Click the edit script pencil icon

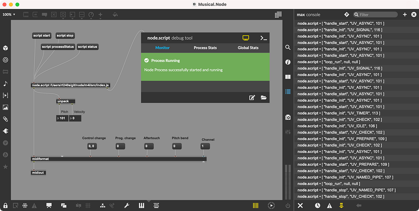pos(252,98)
